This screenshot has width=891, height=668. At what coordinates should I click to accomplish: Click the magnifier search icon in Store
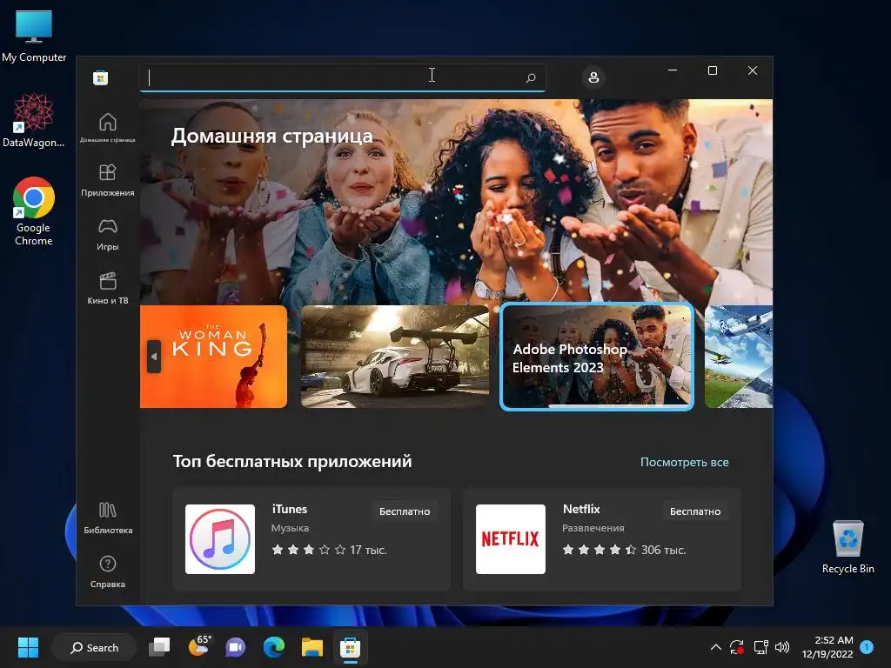[x=531, y=77]
